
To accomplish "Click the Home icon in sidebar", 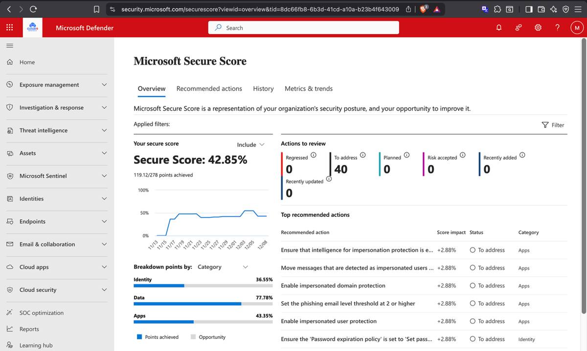I will [10, 62].
